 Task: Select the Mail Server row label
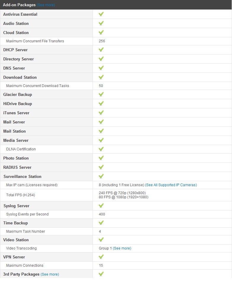tap(14, 122)
